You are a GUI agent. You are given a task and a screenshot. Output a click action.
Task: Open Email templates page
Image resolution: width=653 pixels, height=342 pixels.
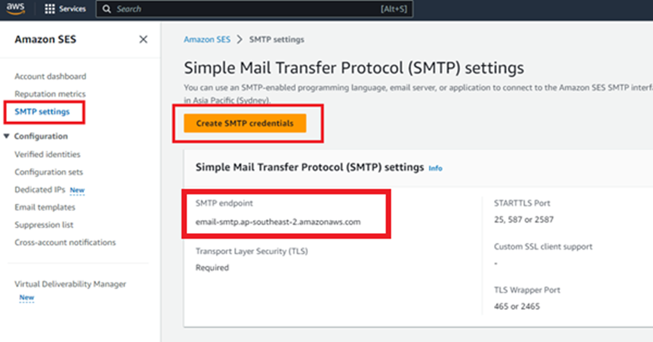(x=44, y=207)
